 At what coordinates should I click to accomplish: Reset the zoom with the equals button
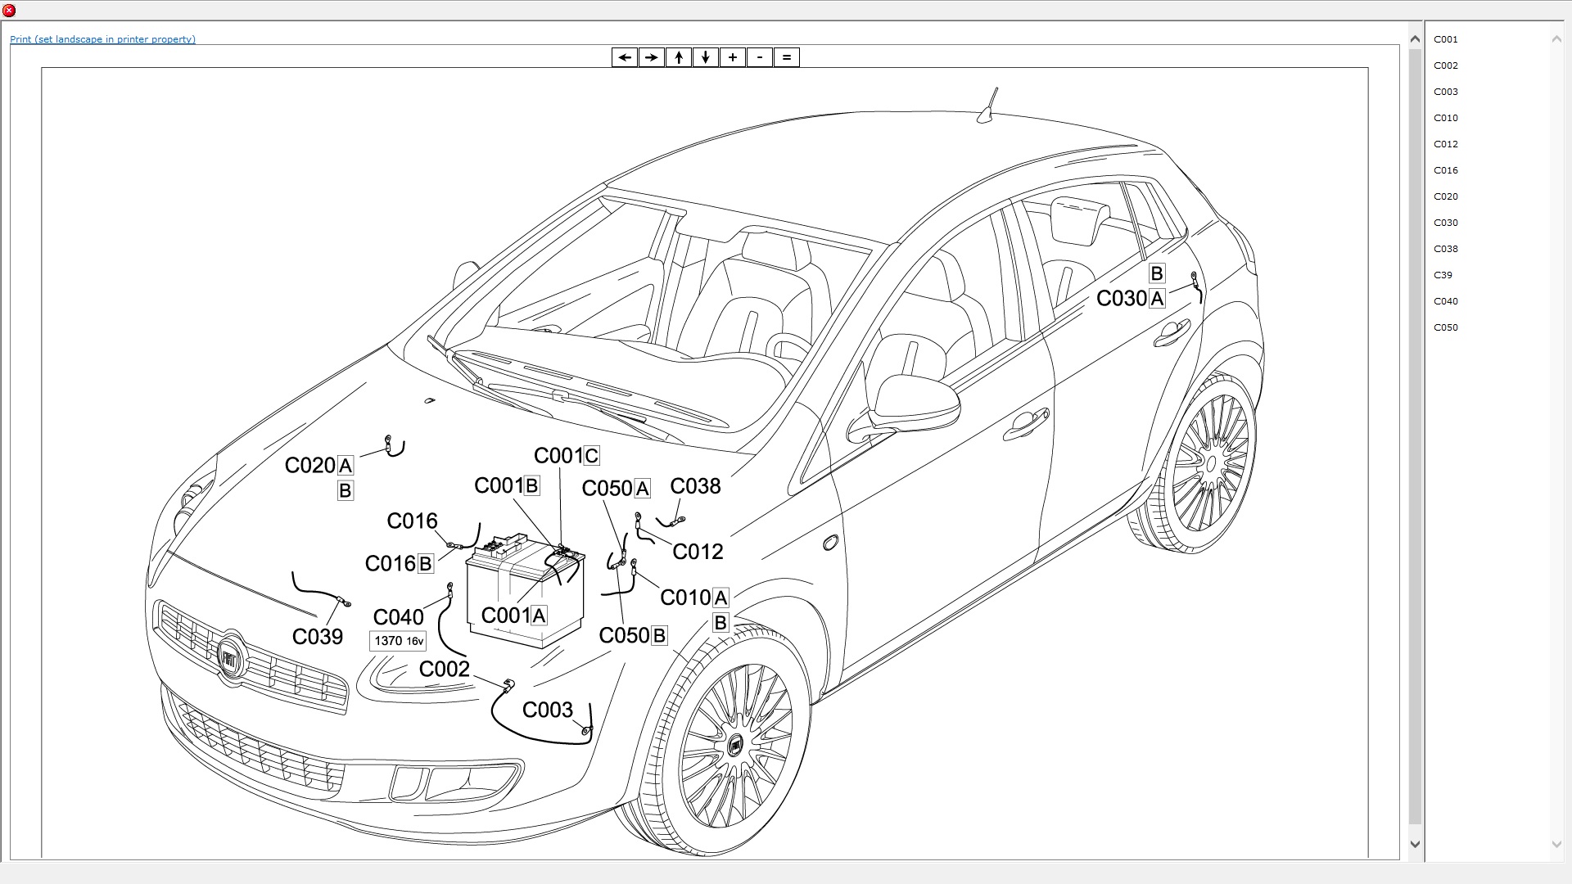tap(787, 57)
